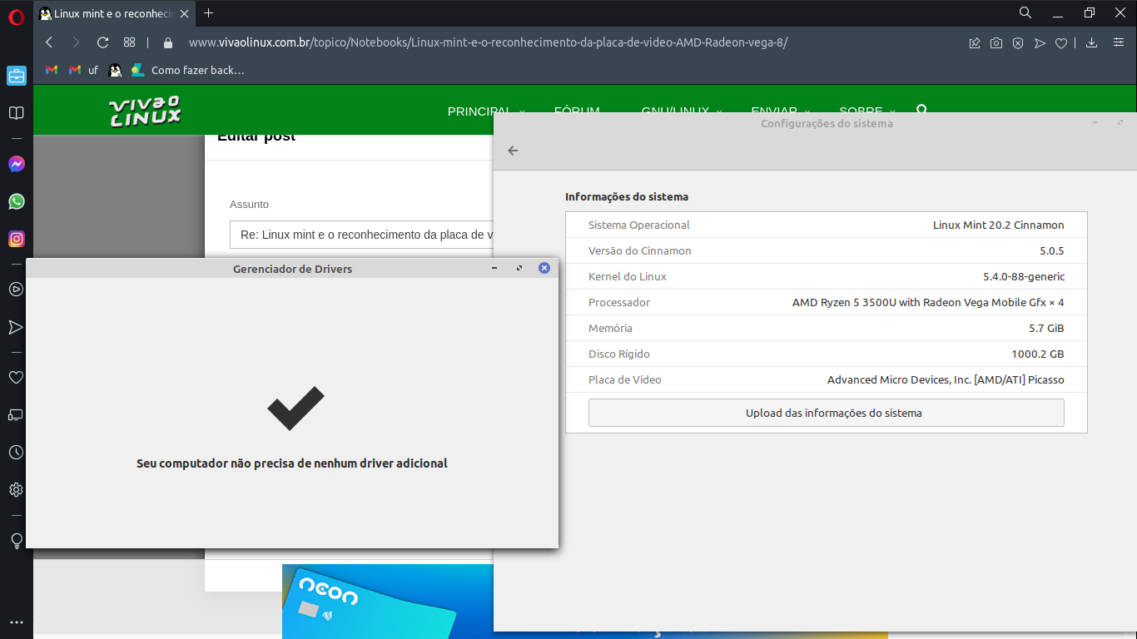Open My Flow arrow icon in sidebar
The height and width of the screenshot is (639, 1137).
point(16,327)
